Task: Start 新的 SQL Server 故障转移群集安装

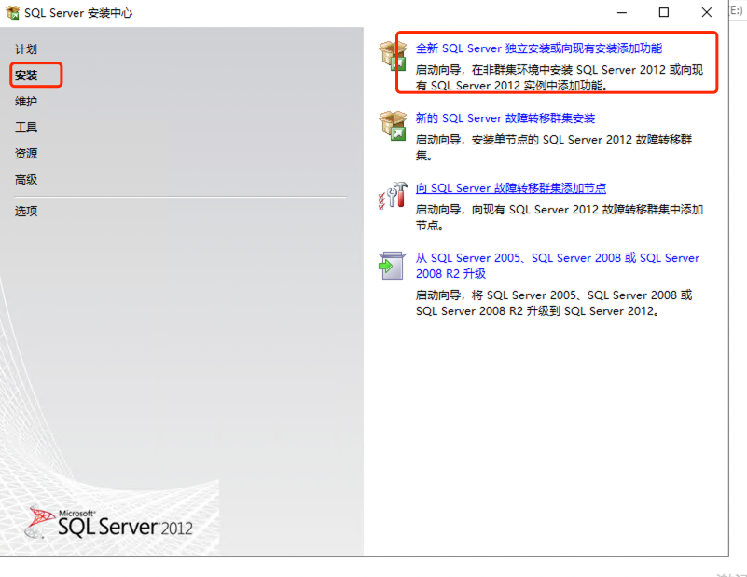Action: [x=505, y=118]
